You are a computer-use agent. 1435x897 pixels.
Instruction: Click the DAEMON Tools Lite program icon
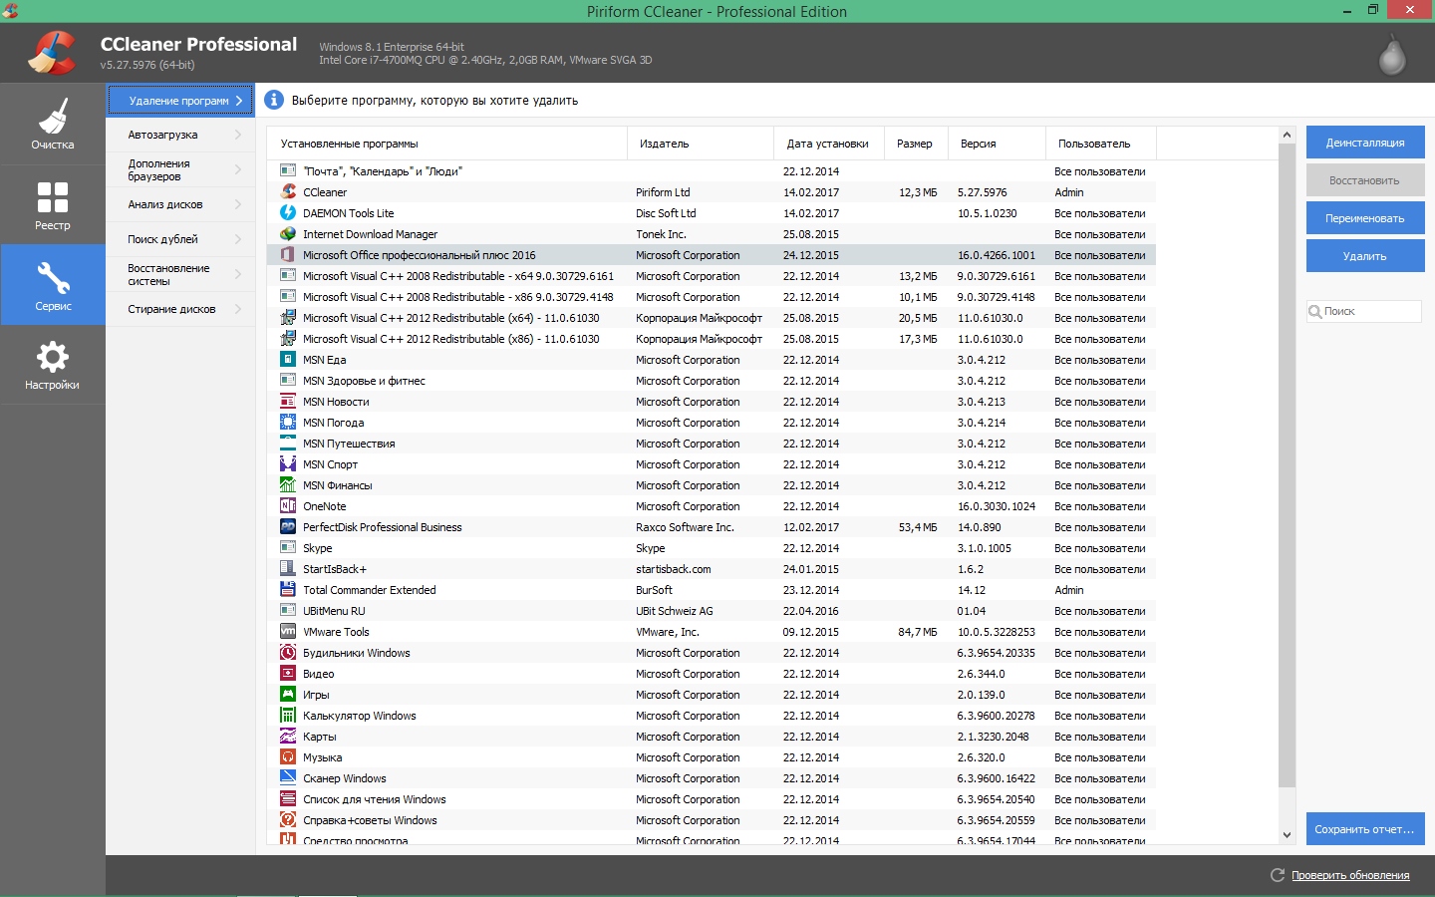coord(288,213)
